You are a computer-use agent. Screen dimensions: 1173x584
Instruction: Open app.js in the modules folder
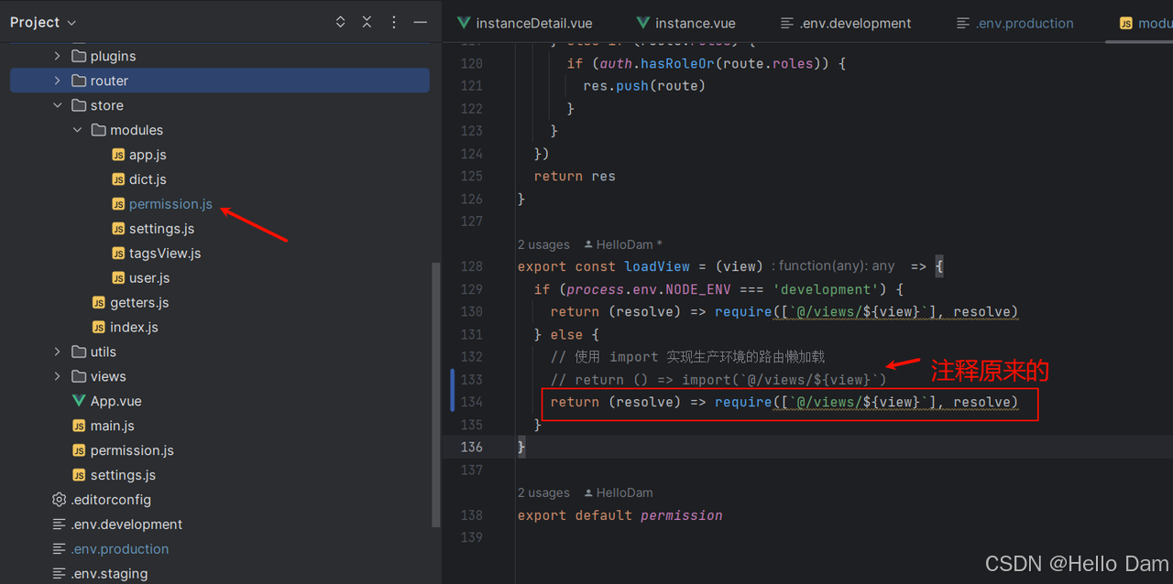point(148,155)
